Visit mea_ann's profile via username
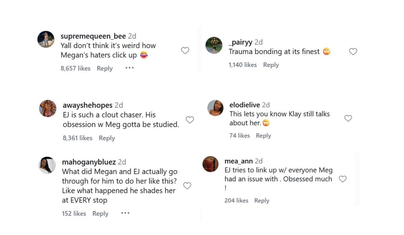This screenshot has width=404, height=235. tap(239, 161)
